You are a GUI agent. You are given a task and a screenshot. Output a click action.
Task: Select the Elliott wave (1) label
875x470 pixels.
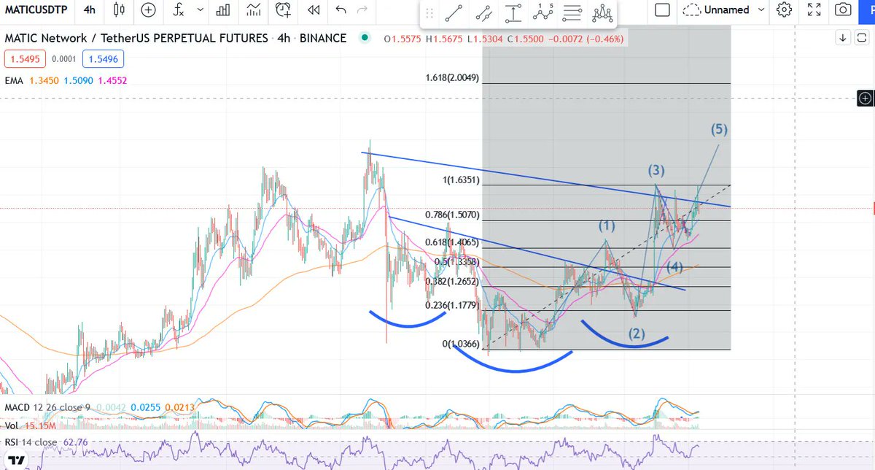click(607, 226)
